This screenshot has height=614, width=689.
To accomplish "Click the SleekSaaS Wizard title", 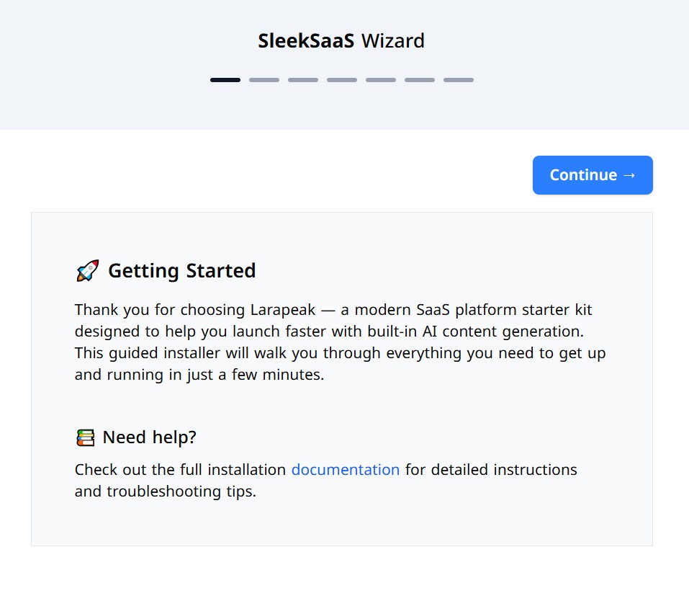I will (341, 41).
